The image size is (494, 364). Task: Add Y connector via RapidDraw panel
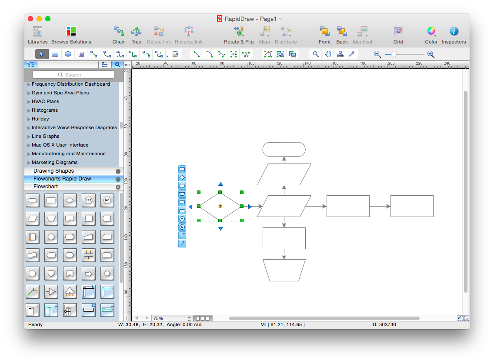(x=182, y=219)
